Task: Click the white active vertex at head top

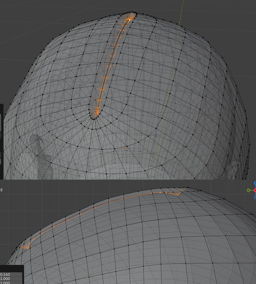Action: pyautogui.click(x=130, y=20)
